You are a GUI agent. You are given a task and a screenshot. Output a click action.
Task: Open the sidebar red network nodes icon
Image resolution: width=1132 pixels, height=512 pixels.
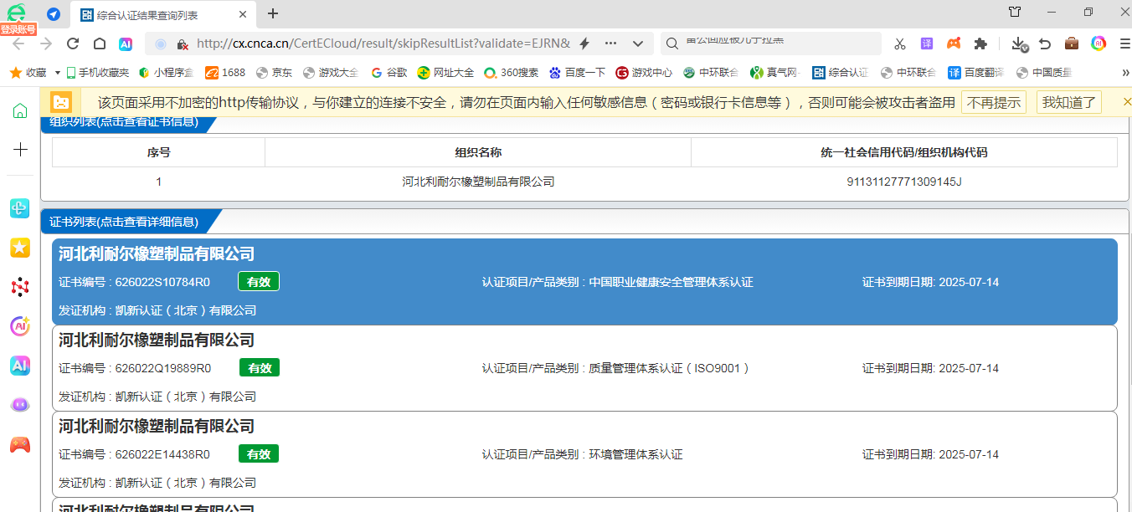click(x=20, y=287)
